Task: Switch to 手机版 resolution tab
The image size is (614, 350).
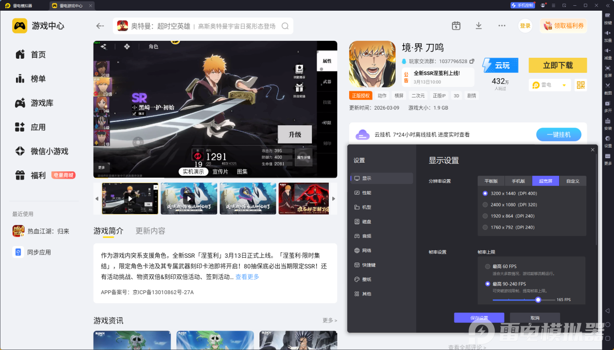Action: (518, 181)
